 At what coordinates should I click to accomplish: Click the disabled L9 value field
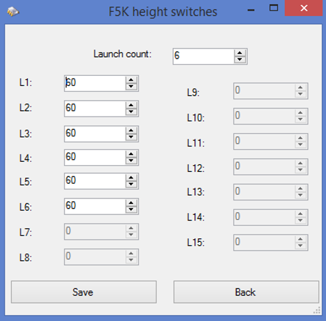coord(271,91)
